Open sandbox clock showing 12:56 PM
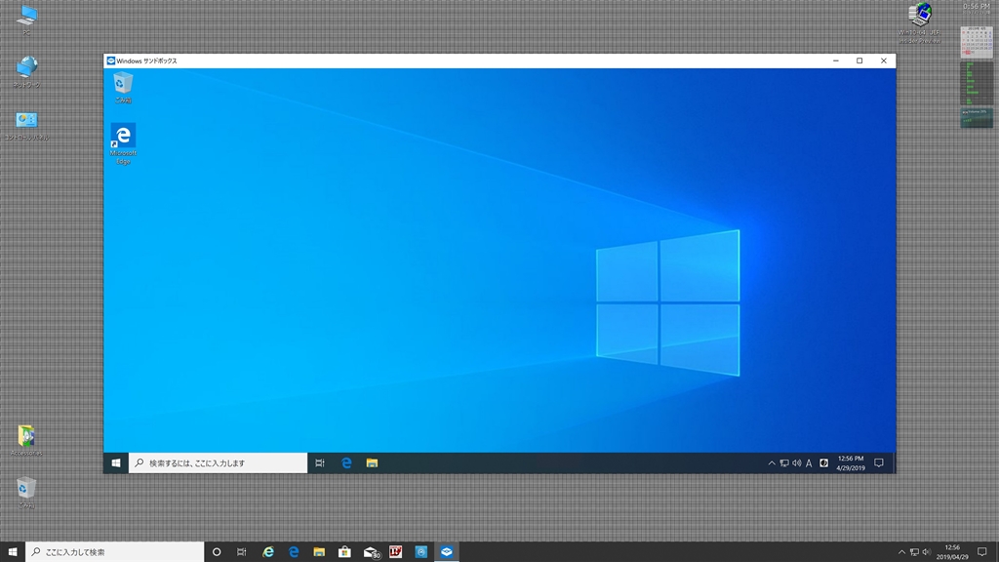The height and width of the screenshot is (562, 999). coord(851,463)
